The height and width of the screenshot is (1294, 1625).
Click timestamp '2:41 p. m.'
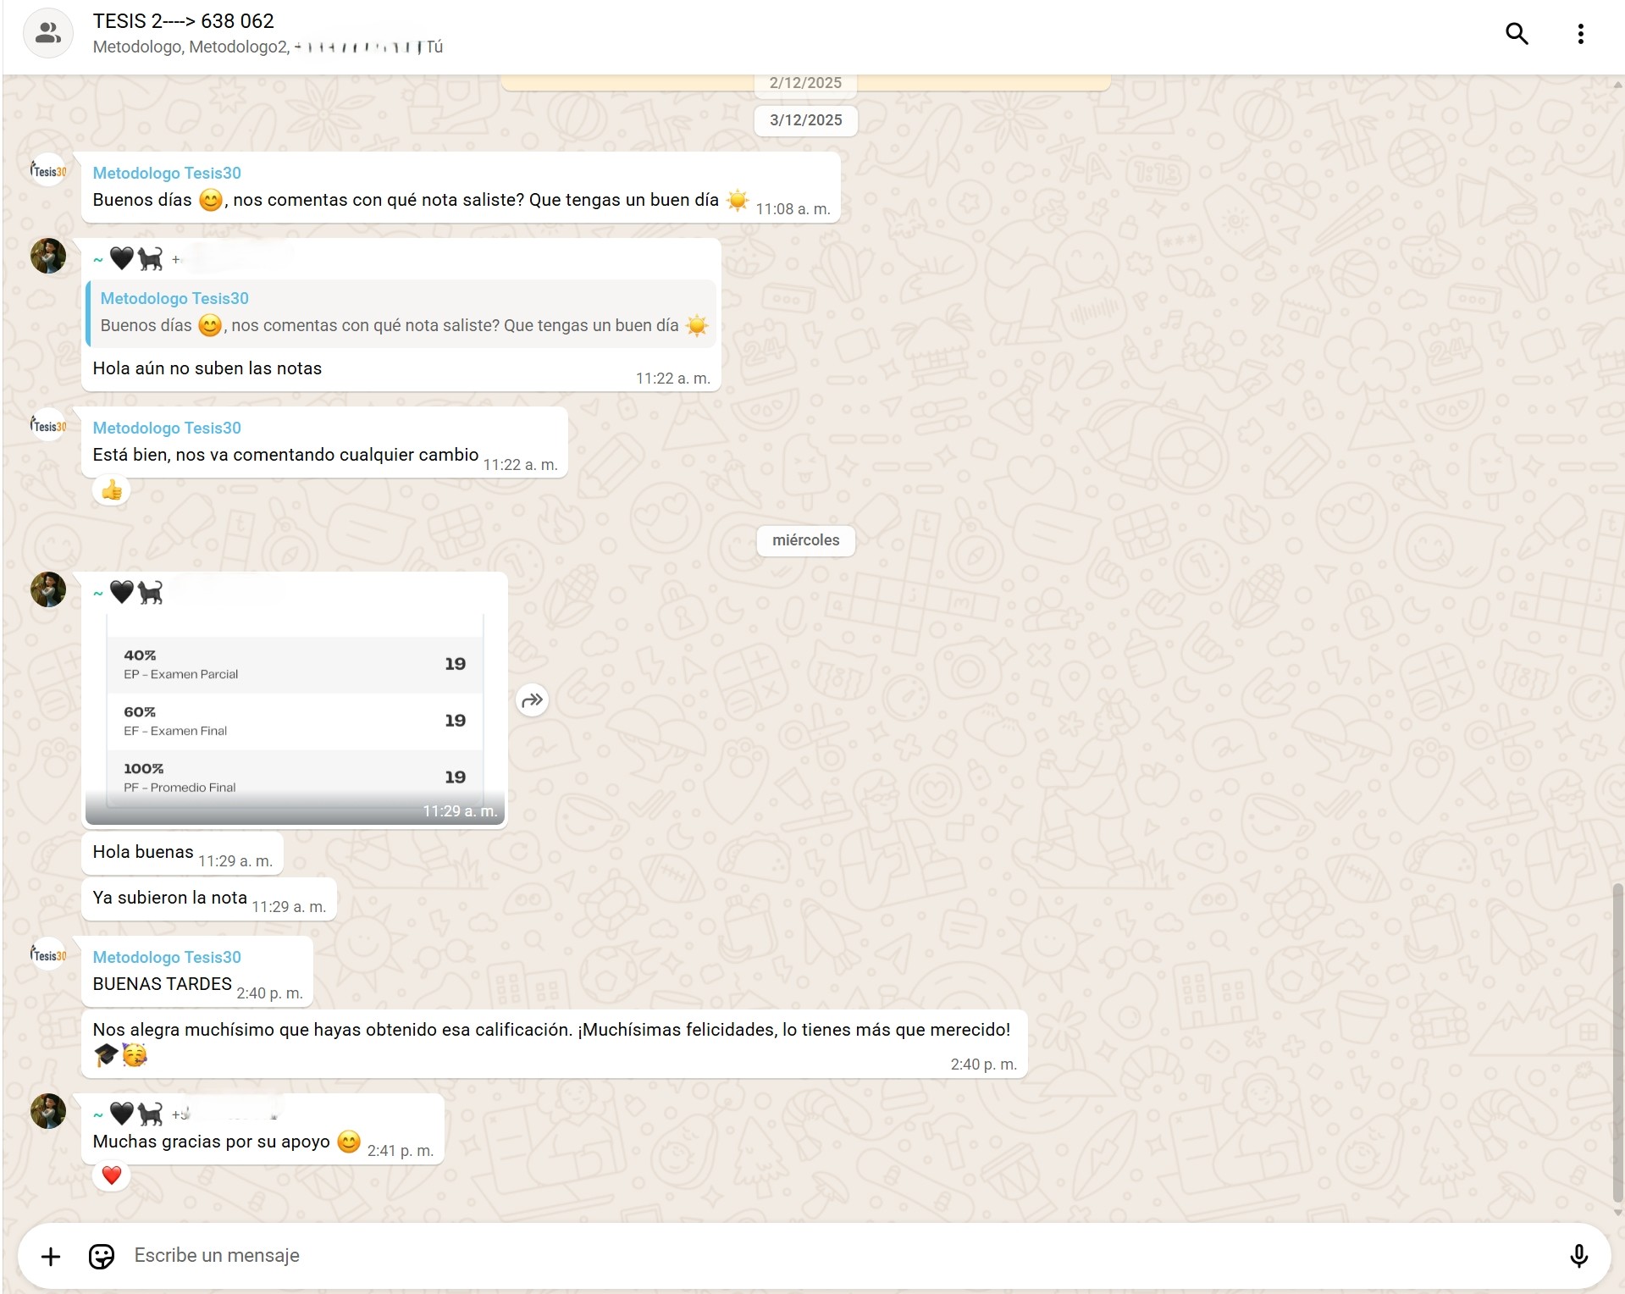click(400, 1151)
